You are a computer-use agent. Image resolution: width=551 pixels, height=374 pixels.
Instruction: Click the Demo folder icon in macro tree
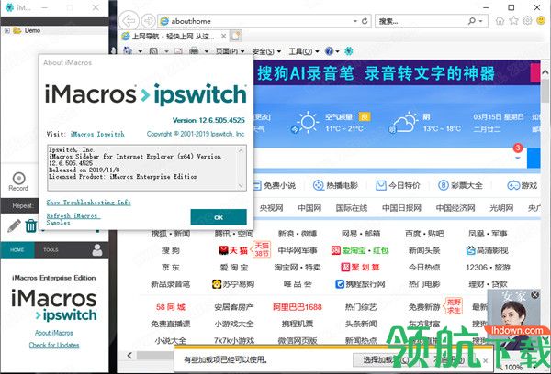(x=17, y=30)
